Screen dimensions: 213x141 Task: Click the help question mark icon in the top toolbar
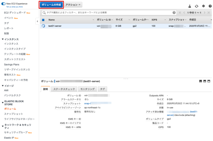pyautogui.click(x=210, y=6)
